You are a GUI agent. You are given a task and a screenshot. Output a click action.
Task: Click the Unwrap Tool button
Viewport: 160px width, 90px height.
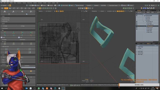(18, 22)
